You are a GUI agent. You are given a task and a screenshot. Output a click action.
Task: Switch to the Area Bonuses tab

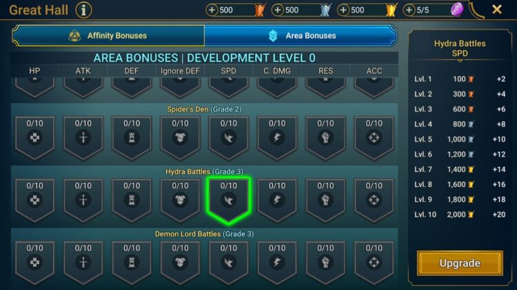(301, 36)
